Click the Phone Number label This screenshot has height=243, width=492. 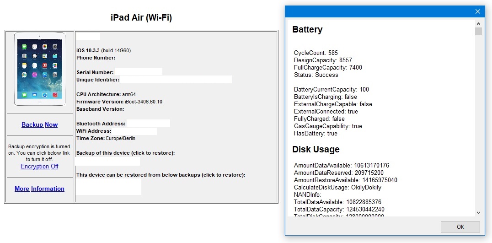(x=96, y=58)
